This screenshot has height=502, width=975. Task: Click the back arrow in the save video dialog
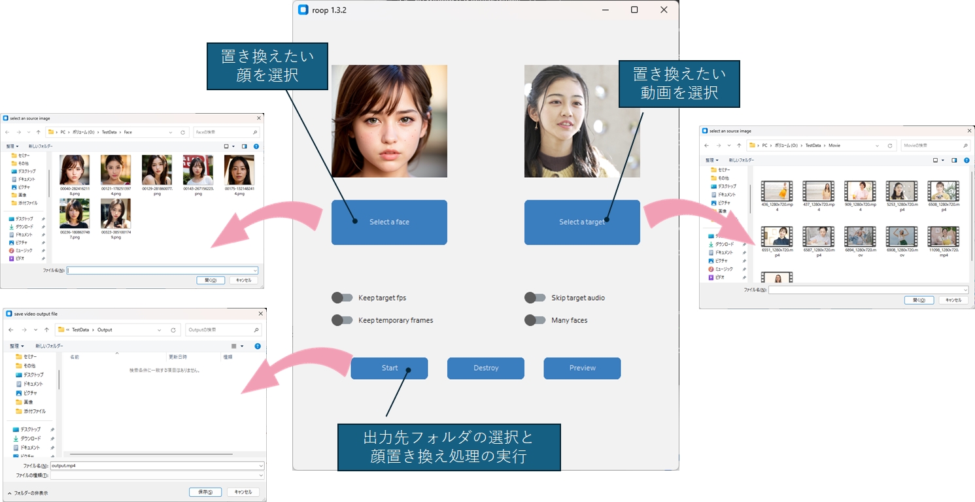pos(11,329)
